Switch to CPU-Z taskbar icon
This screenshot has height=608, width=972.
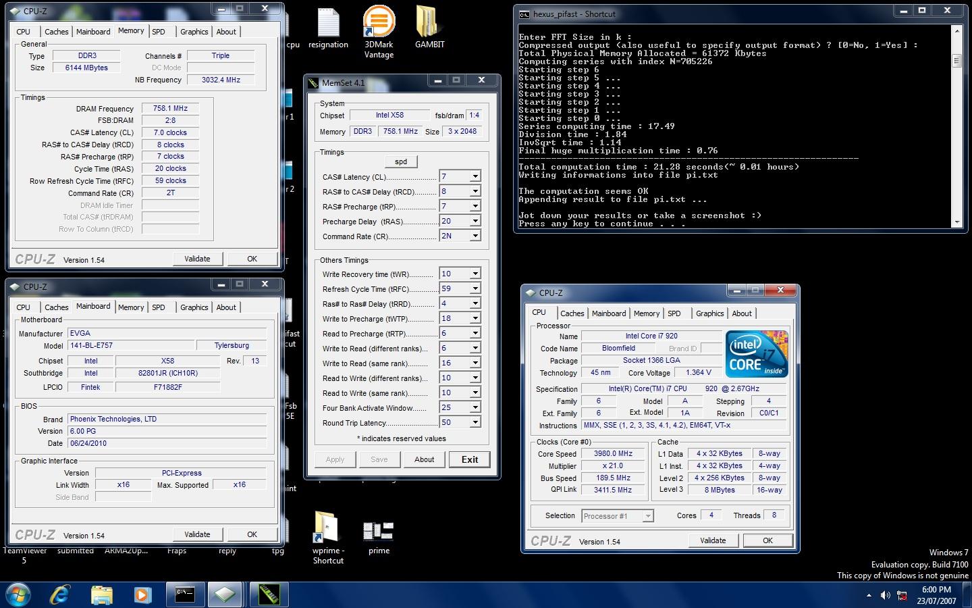(x=225, y=595)
